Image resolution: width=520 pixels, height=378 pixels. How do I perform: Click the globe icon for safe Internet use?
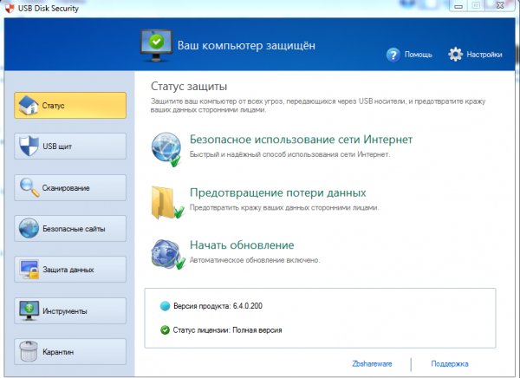pos(166,148)
